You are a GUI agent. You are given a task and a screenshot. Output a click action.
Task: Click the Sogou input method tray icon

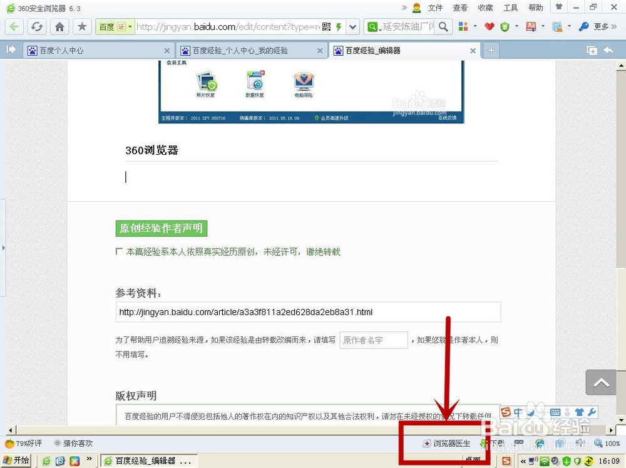point(506,461)
